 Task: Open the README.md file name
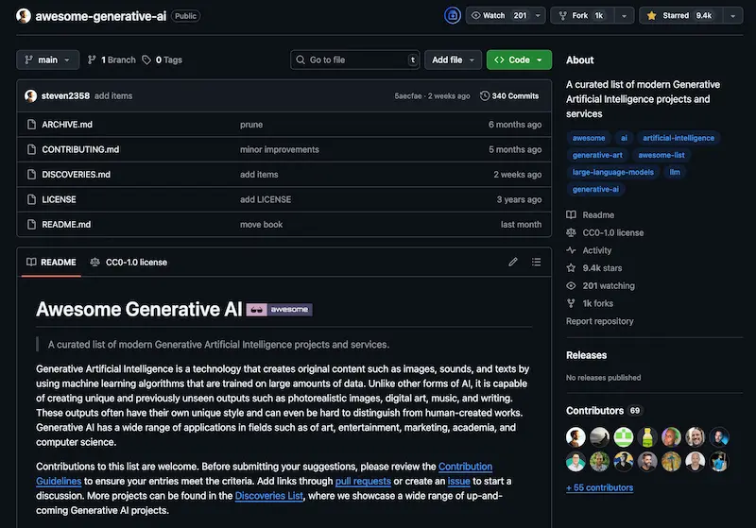point(66,225)
